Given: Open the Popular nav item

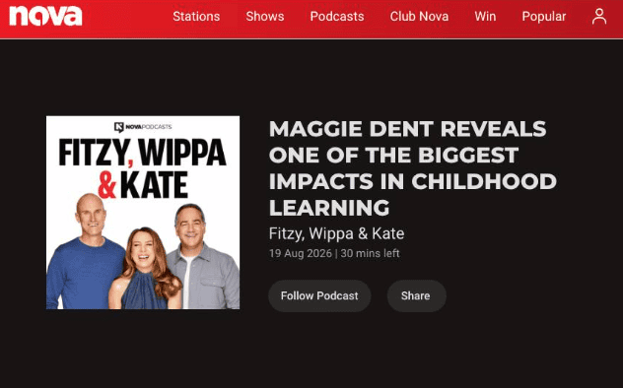Looking at the screenshot, I should click(544, 17).
